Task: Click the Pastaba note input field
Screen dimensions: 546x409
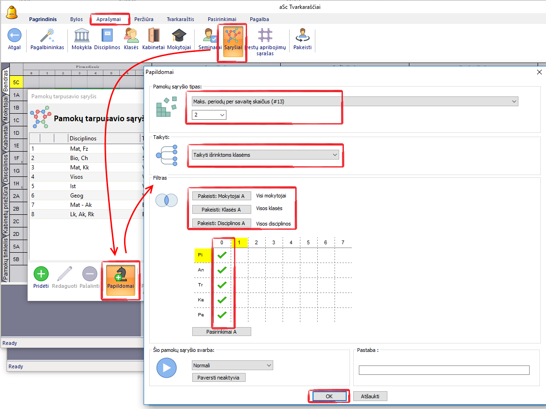Action: tap(444, 370)
